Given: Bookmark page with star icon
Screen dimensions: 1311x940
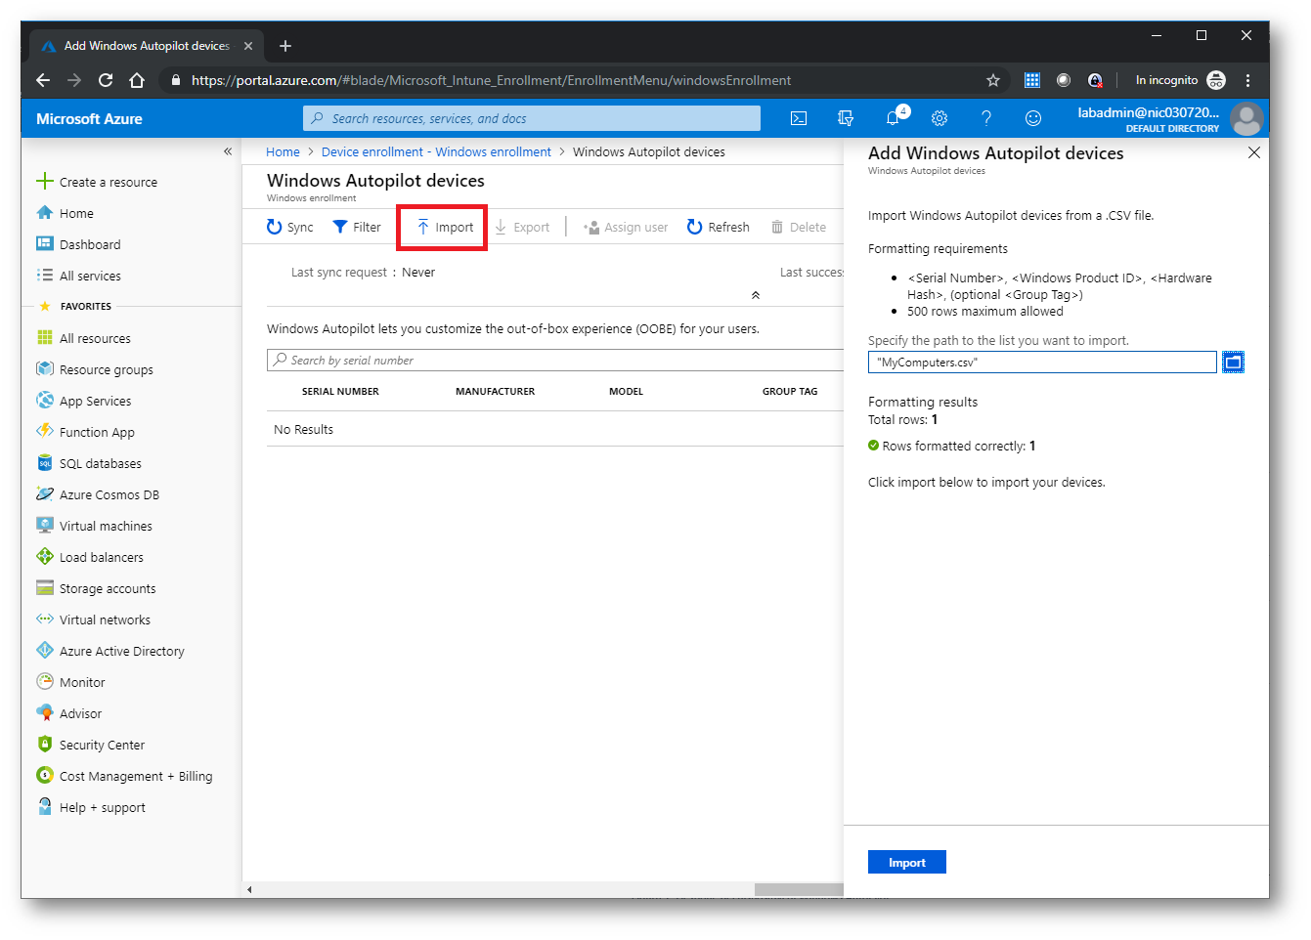Looking at the screenshot, I should point(993,80).
